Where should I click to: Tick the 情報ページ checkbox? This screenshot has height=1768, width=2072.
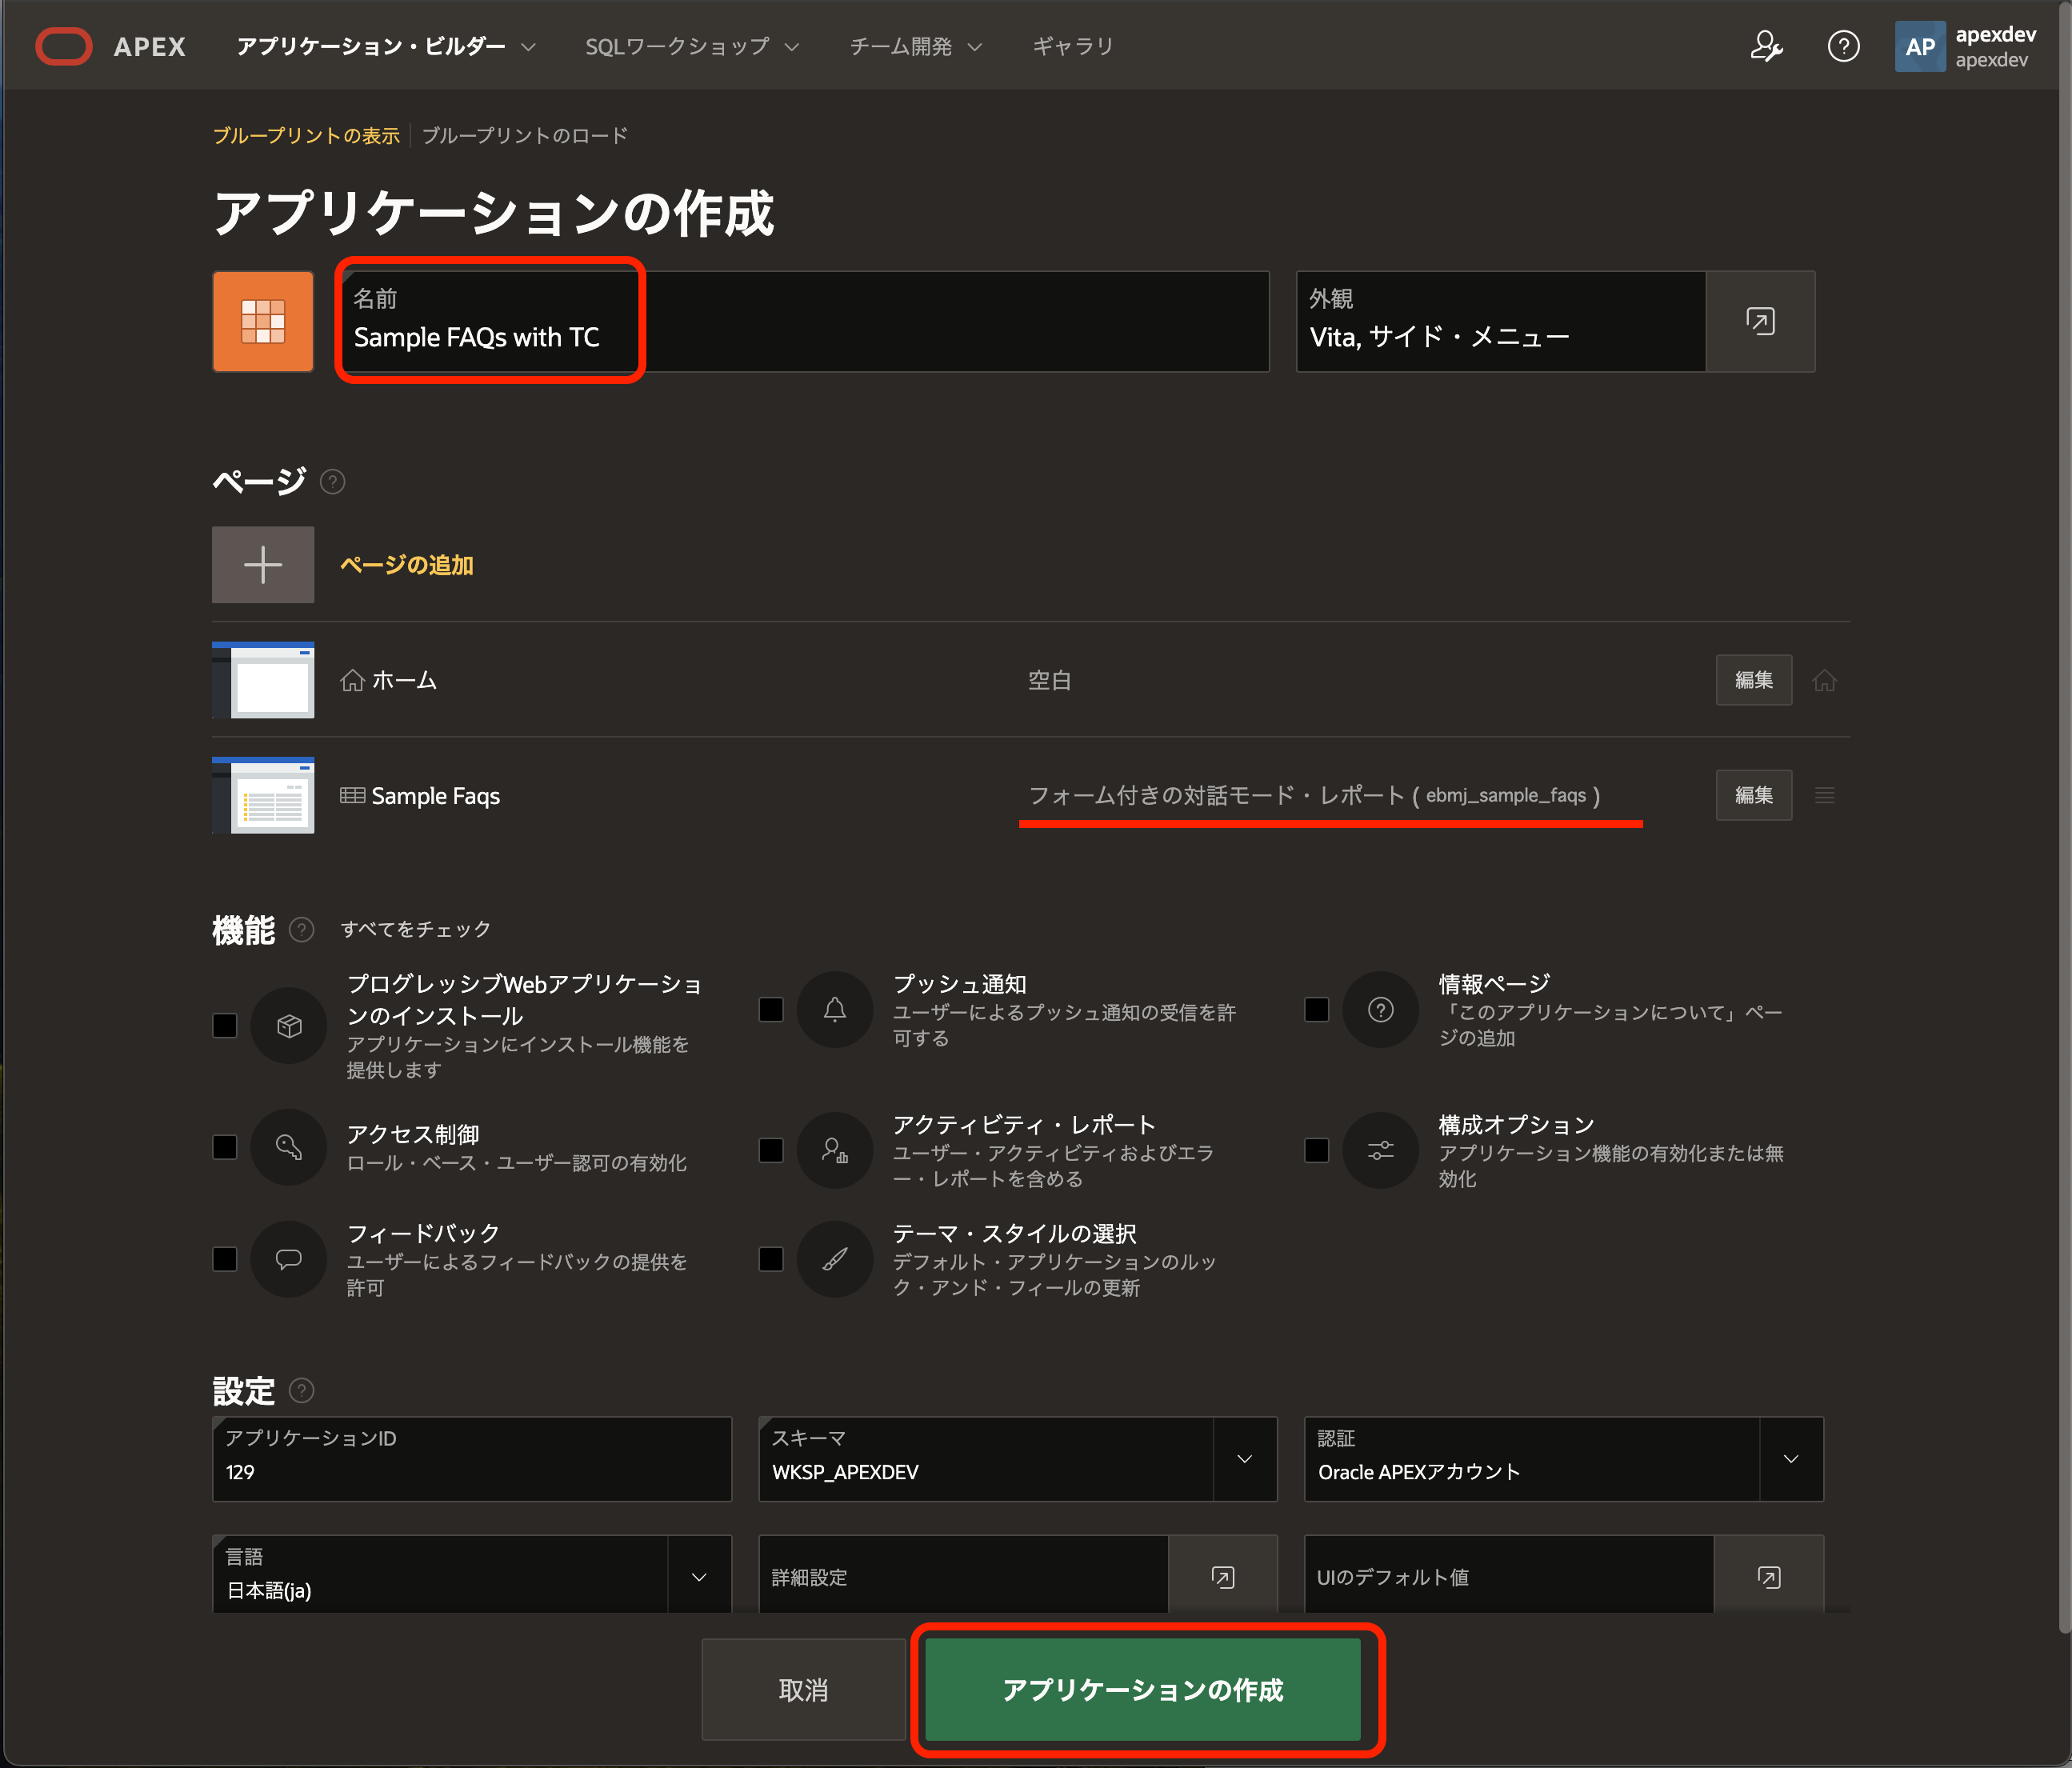coord(1317,1009)
